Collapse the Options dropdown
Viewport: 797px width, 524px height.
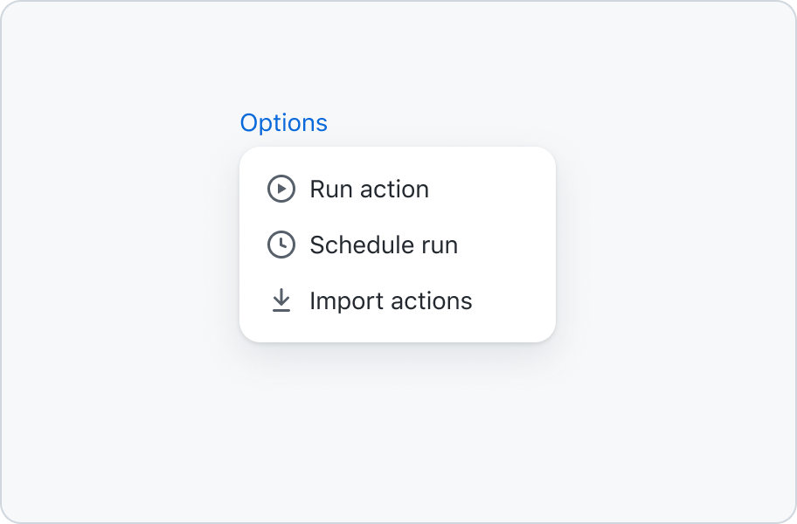tap(284, 123)
